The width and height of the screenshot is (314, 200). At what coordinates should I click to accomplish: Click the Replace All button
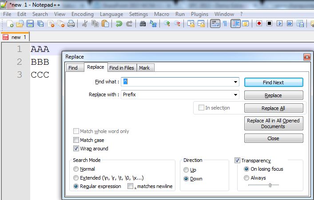coord(274,108)
